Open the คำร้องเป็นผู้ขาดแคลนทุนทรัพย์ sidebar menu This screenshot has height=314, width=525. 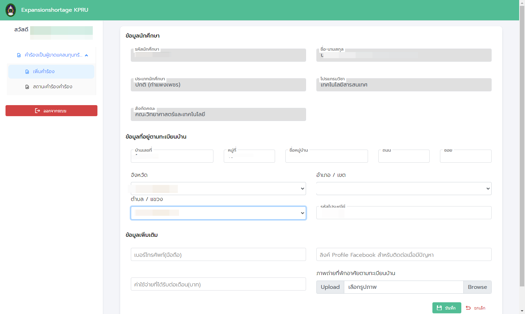coord(51,55)
